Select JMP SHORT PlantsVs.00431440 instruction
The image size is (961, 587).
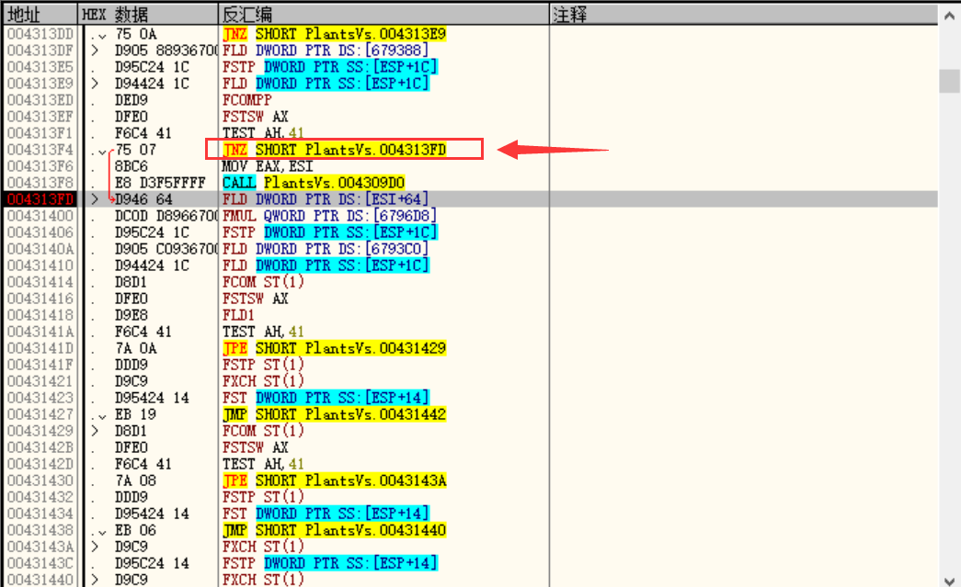pos(335,529)
